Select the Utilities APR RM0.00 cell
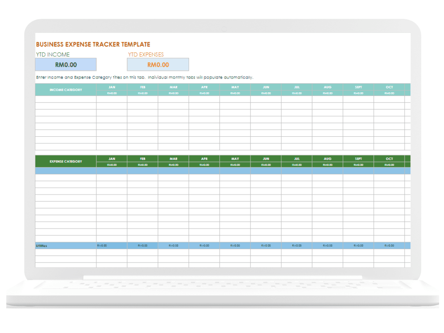This screenshot has width=444, height=333. 204,246
